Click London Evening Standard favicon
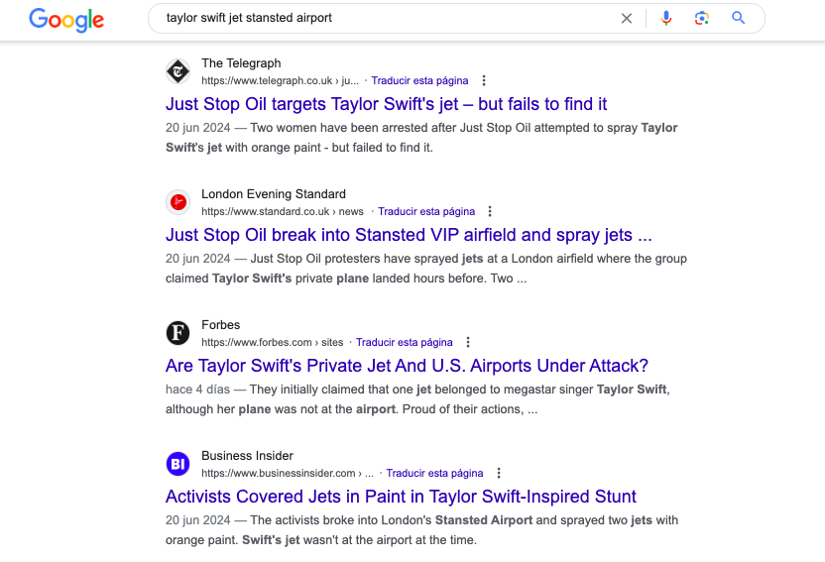825x562 pixels. click(x=177, y=202)
